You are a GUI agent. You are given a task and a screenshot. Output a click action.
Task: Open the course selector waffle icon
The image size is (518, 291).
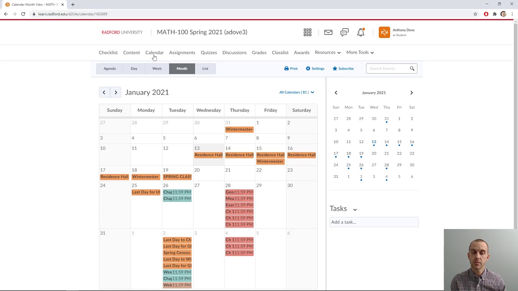click(x=308, y=32)
